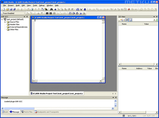Click the Find in Files toolbar icon
Image resolution: width=159 pixels, height=118 pixels.
pos(46,9)
